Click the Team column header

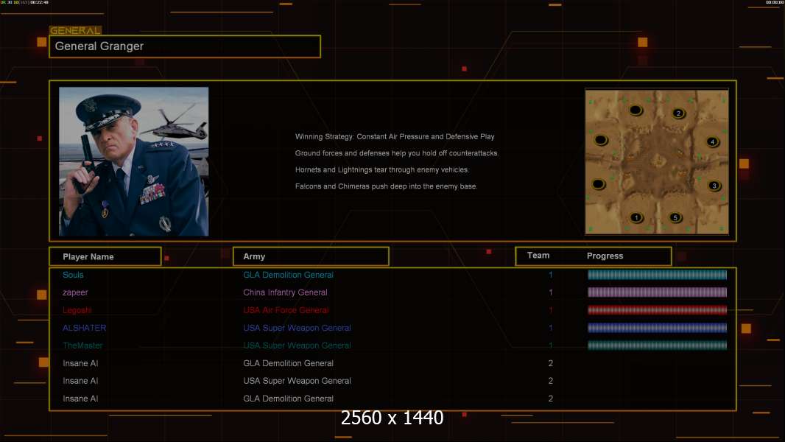point(538,256)
